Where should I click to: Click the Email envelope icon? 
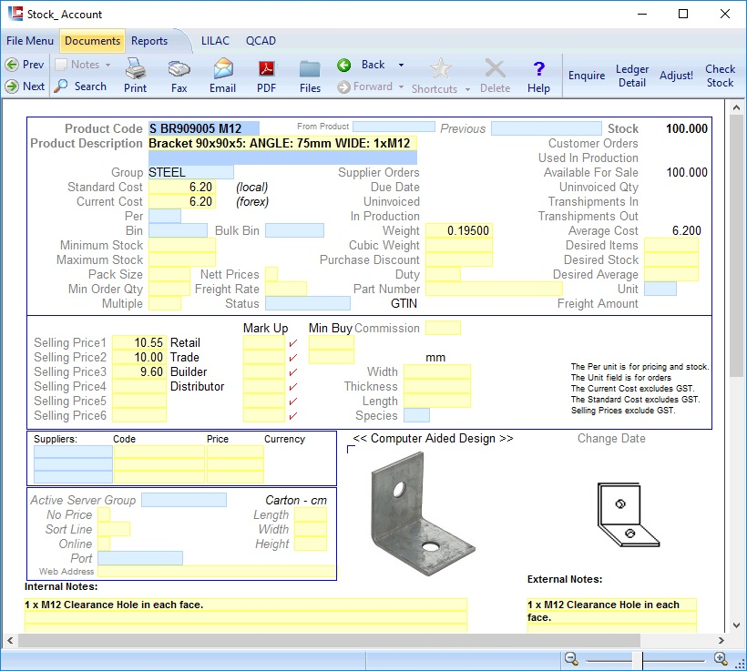(x=222, y=69)
